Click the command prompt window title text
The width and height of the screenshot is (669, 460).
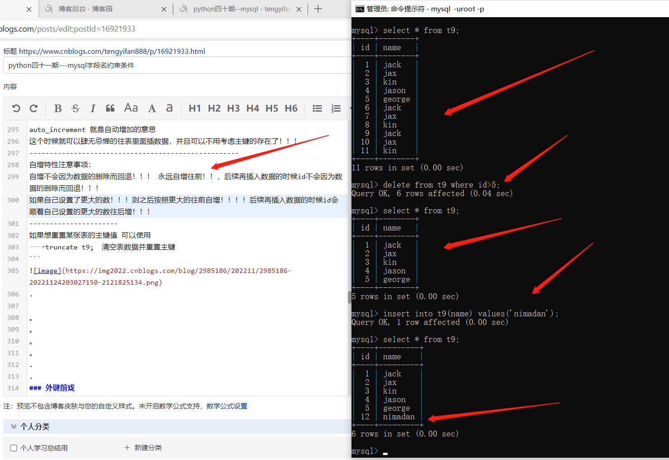pos(425,9)
